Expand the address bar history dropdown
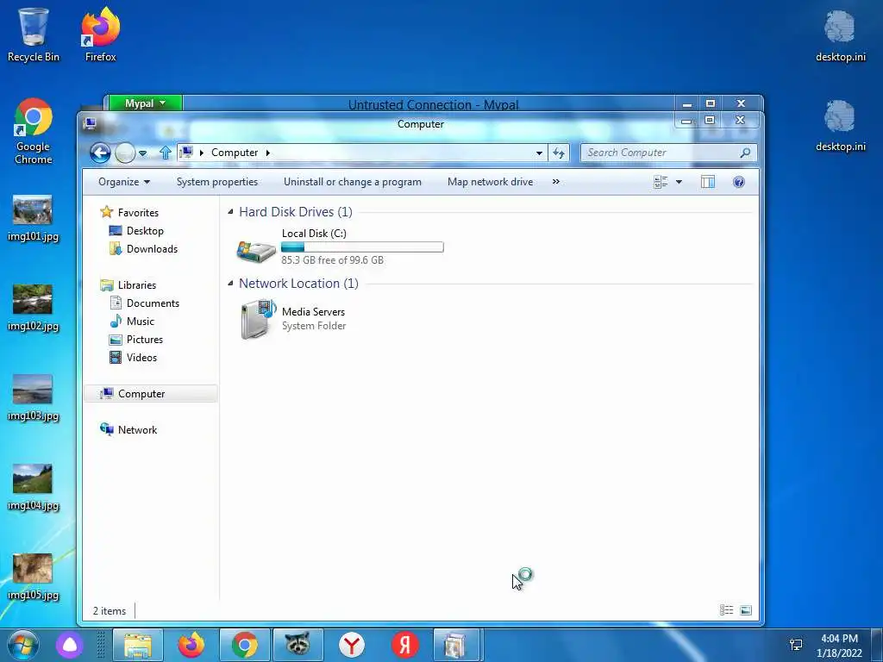The width and height of the screenshot is (883, 662). [539, 153]
